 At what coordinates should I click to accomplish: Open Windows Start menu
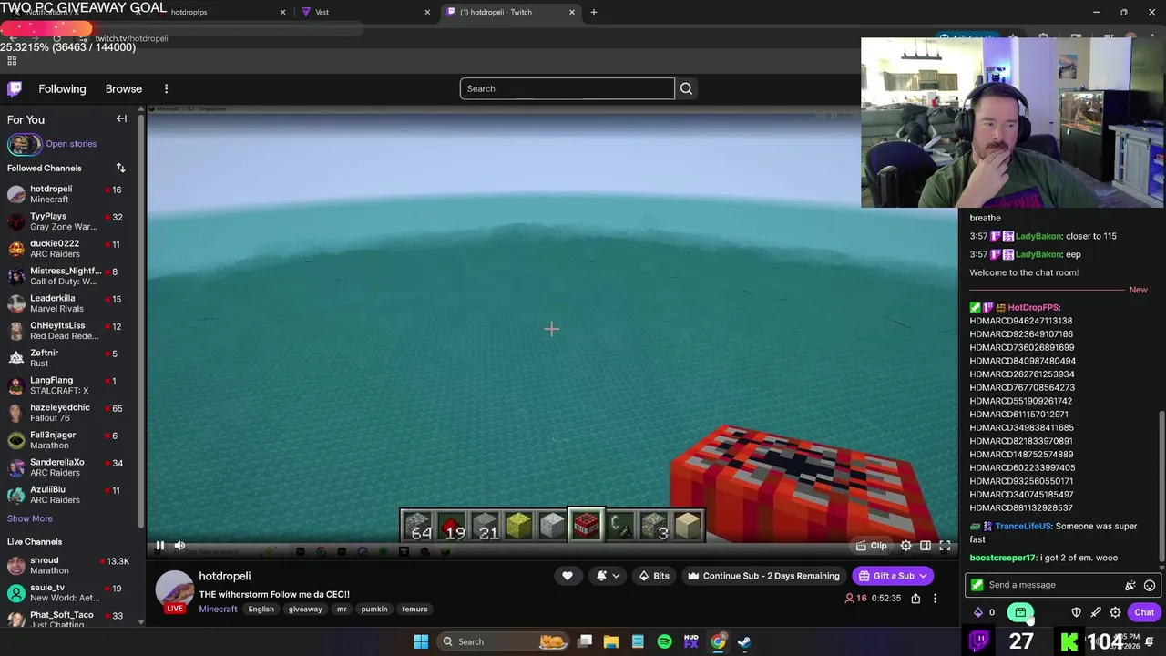(421, 641)
